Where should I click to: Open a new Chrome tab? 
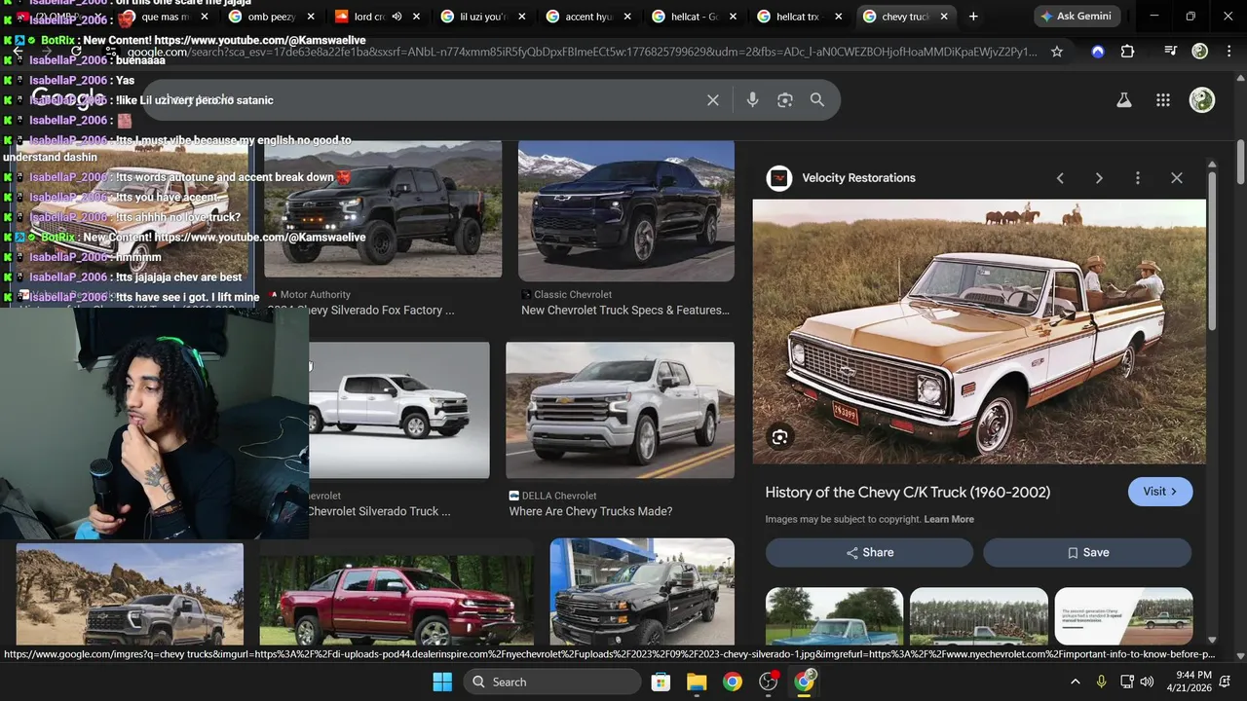(973, 17)
